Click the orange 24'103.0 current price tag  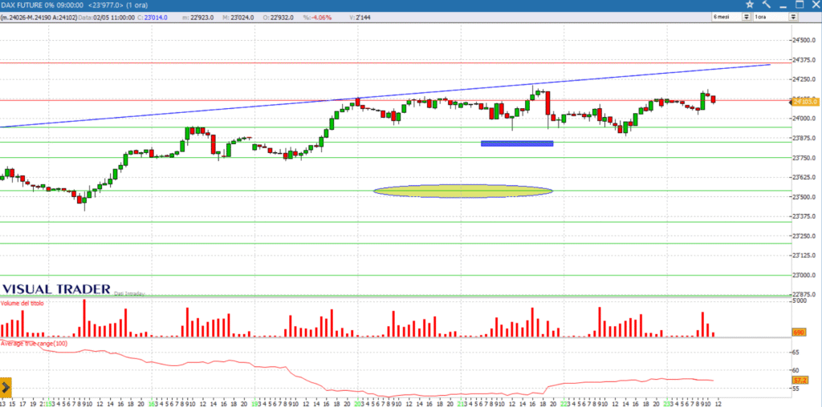tap(806, 102)
